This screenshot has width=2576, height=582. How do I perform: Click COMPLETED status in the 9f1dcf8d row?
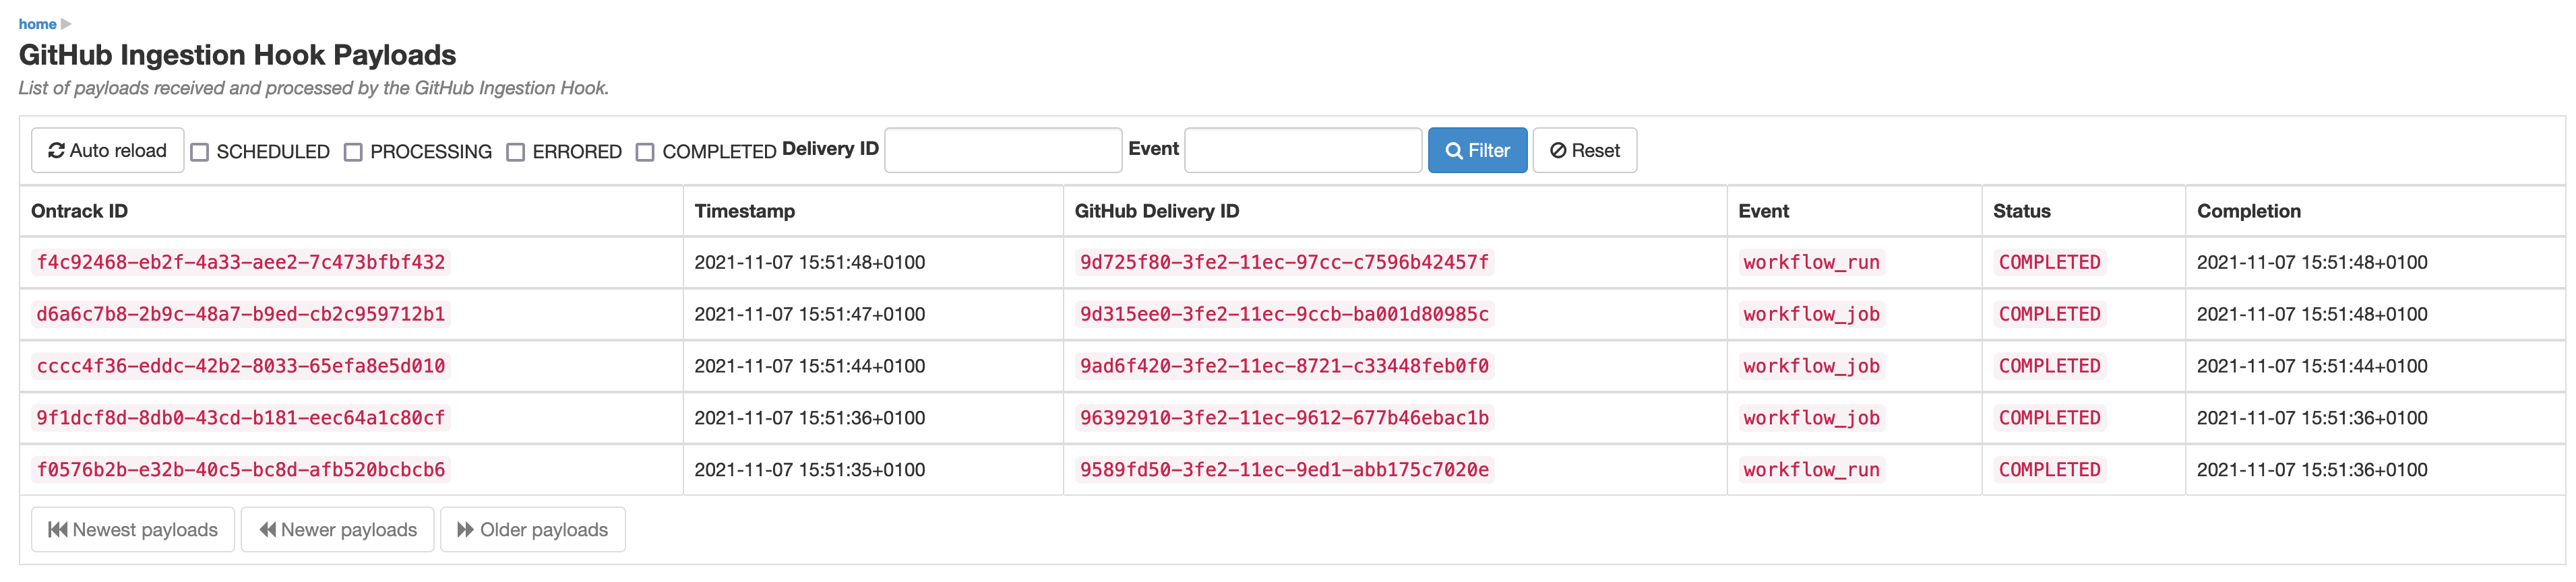(x=2049, y=418)
